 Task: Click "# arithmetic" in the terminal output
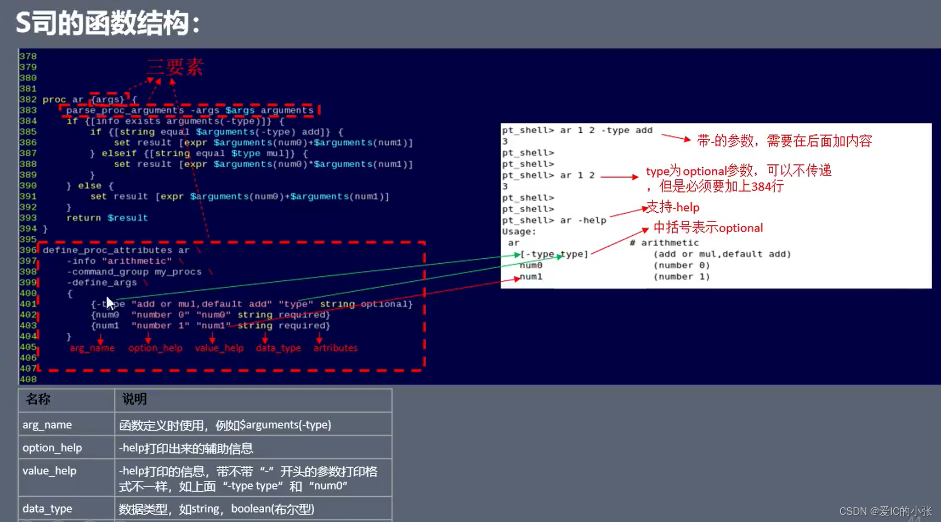click(x=664, y=243)
